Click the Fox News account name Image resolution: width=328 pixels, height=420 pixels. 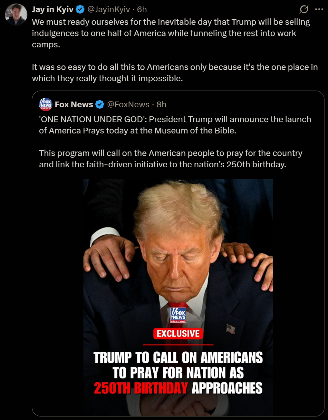click(74, 104)
